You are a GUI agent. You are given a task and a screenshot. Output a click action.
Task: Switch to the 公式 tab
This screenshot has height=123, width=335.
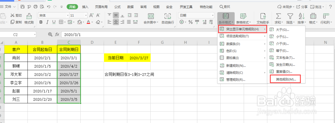coord(117,7)
